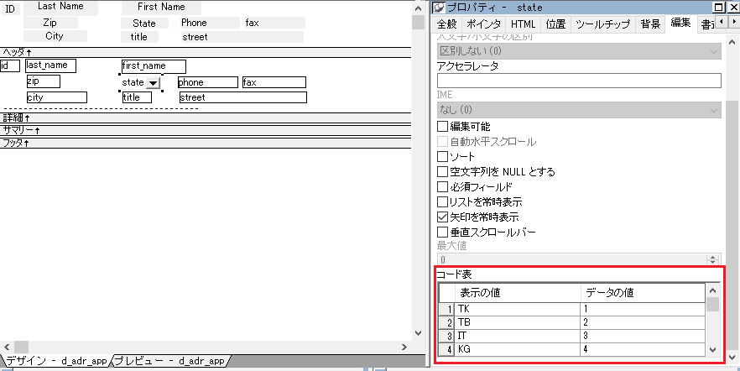Click code table scrollbar down arrow
Viewport: 740px width, 371px height.
(712, 350)
